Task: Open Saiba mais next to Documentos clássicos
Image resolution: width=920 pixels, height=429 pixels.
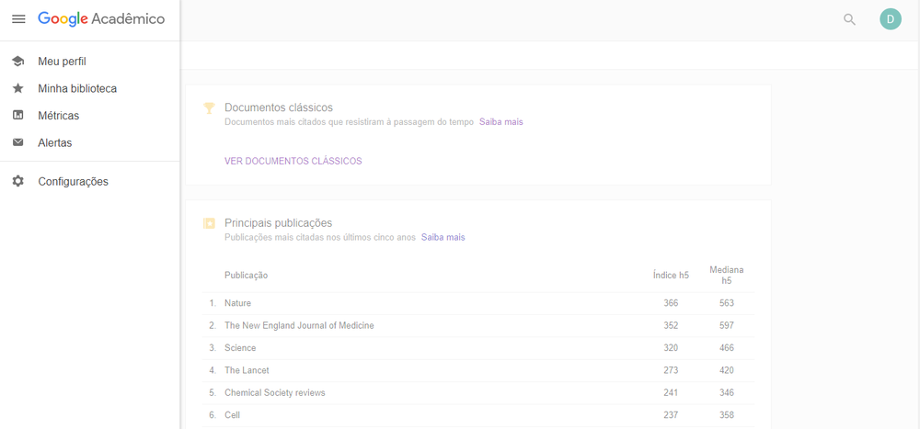Action: point(501,122)
